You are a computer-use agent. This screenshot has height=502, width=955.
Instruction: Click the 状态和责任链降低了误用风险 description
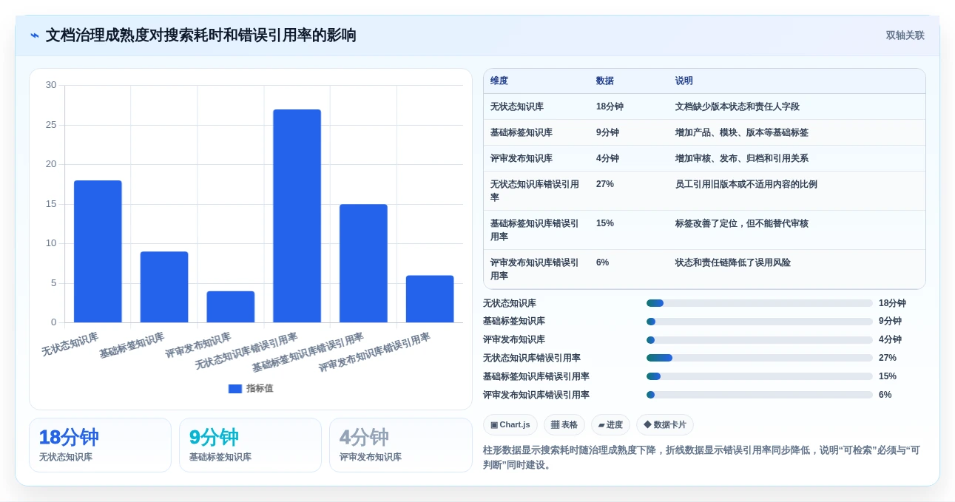coord(733,262)
